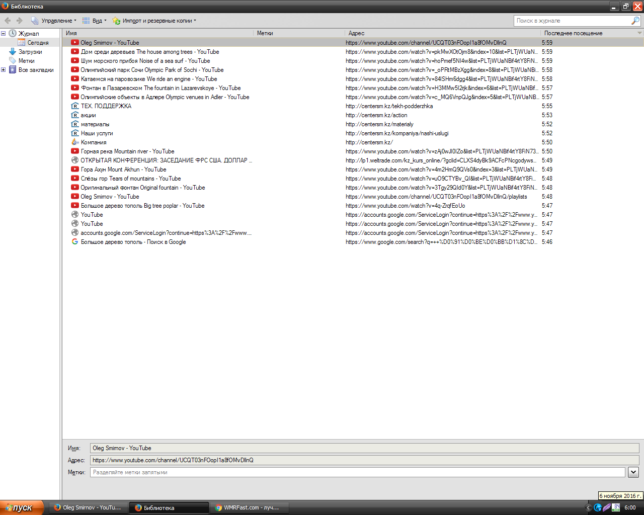Sort by the Адрес column header
The height and width of the screenshot is (515, 644).
pyautogui.click(x=443, y=33)
